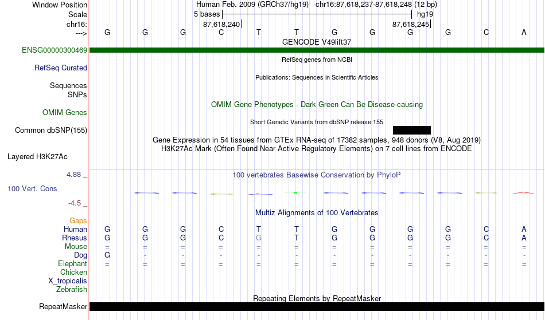
Task: Open the Common dbSNP(155) track label
Action: (50, 130)
